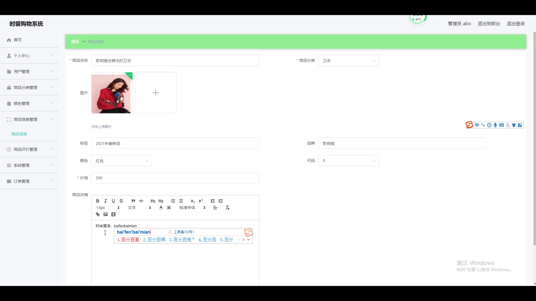Open the skin shirt icon on Sogou bar
This screenshot has width=536, height=301.
[514, 125]
